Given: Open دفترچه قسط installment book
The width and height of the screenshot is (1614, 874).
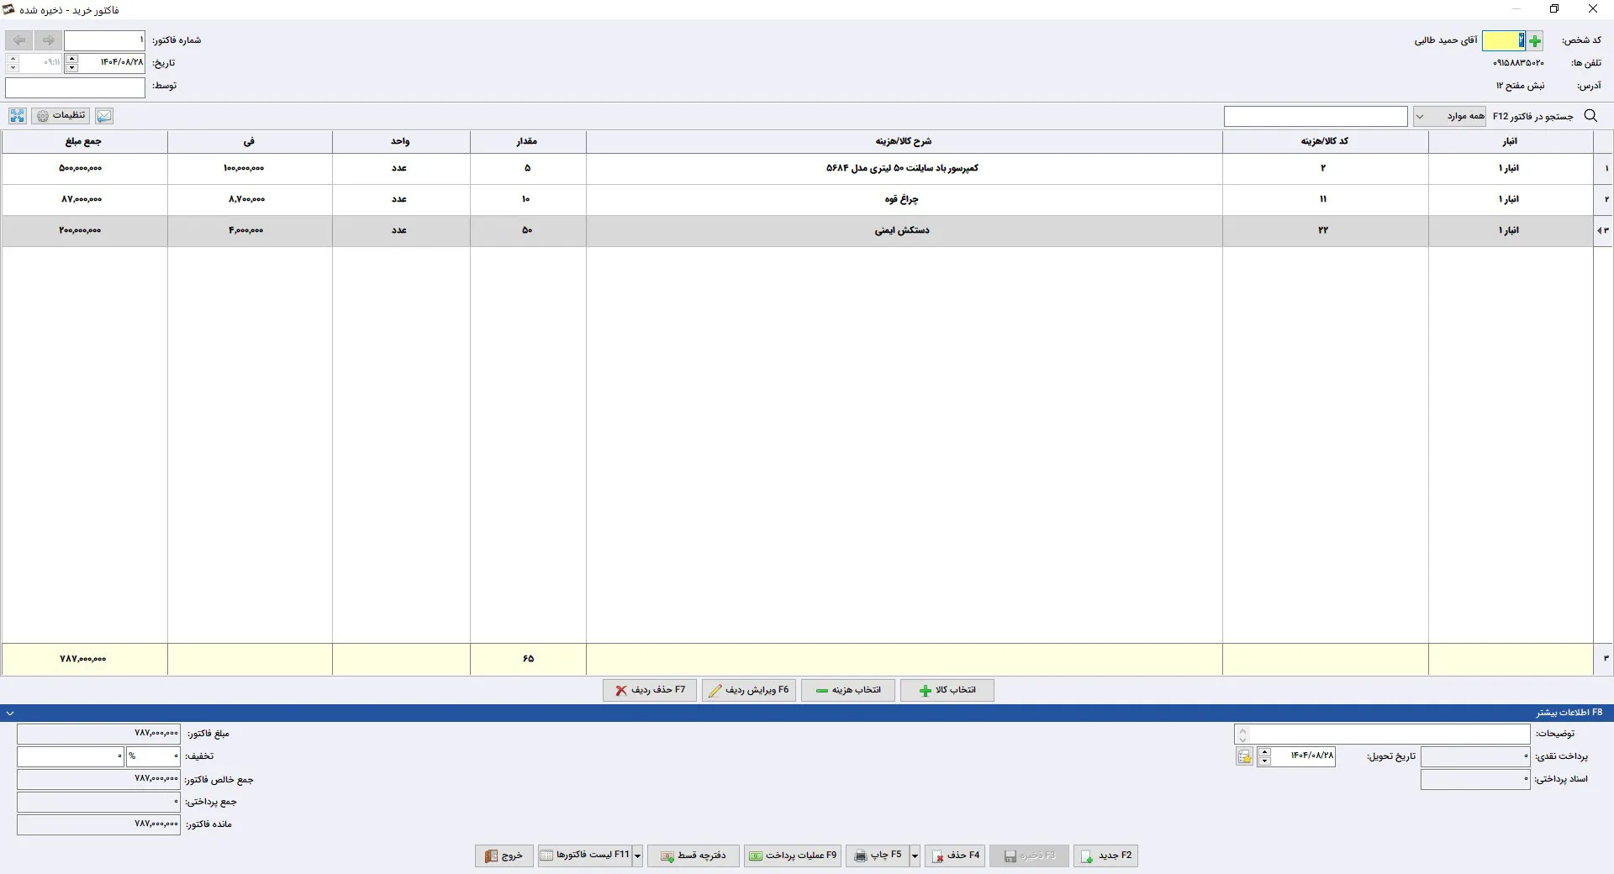Looking at the screenshot, I should [x=694, y=856].
